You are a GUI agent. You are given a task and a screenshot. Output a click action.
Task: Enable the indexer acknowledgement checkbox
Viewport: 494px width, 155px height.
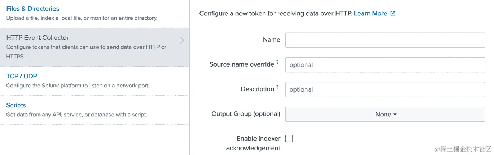[289, 139]
